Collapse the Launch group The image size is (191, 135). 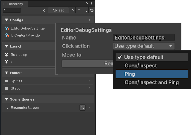click(x=7, y=46)
